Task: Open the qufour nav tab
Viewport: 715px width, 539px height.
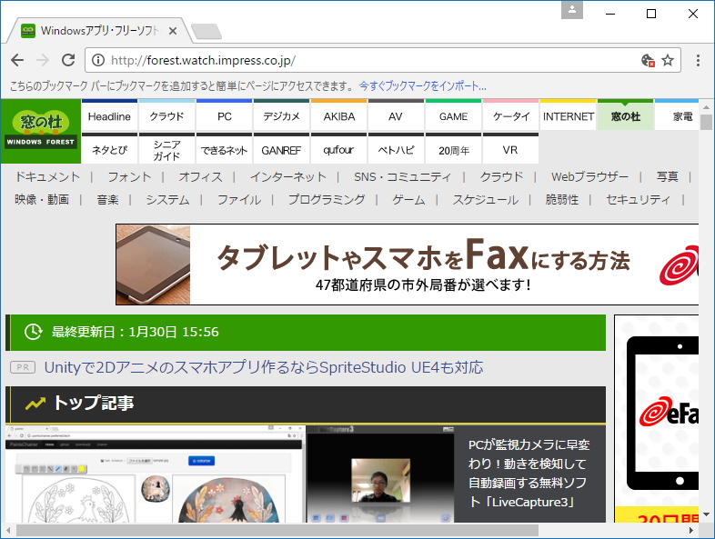Action: click(x=338, y=148)
